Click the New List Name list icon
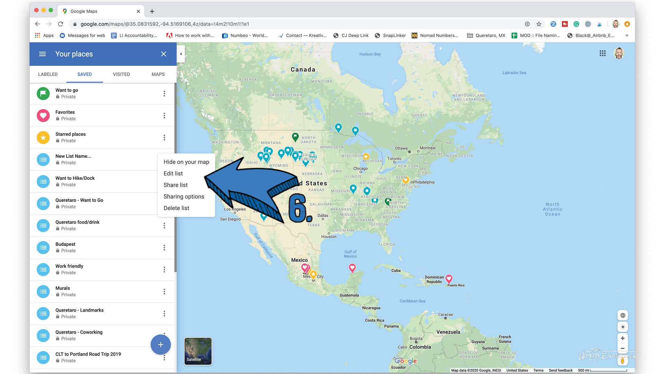Viewport: 665px width, 374px height. [x=43, y=160]
